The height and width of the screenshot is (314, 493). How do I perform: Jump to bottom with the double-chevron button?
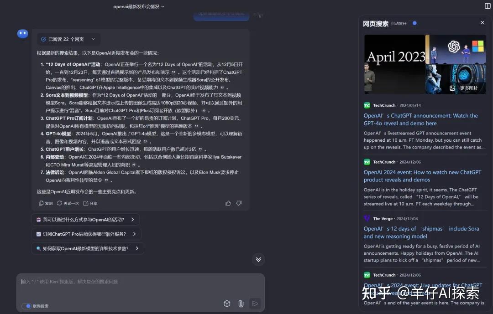(x=258, y=259)
